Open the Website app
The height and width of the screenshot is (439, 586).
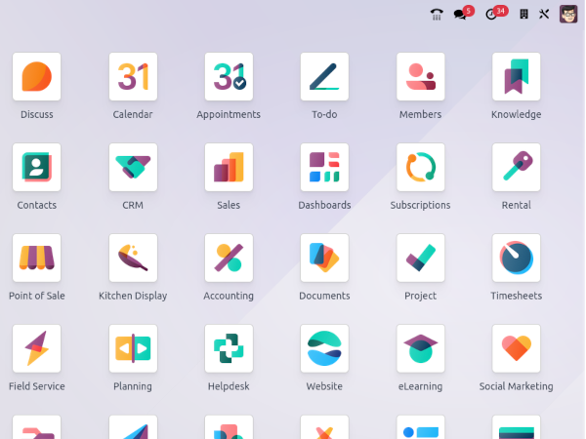324,348
